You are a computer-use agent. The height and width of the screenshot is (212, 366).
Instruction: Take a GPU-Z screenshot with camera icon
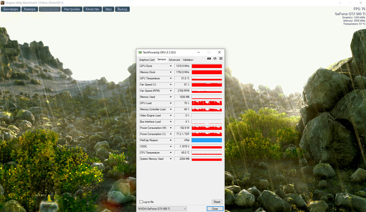(x=209, y=59)
